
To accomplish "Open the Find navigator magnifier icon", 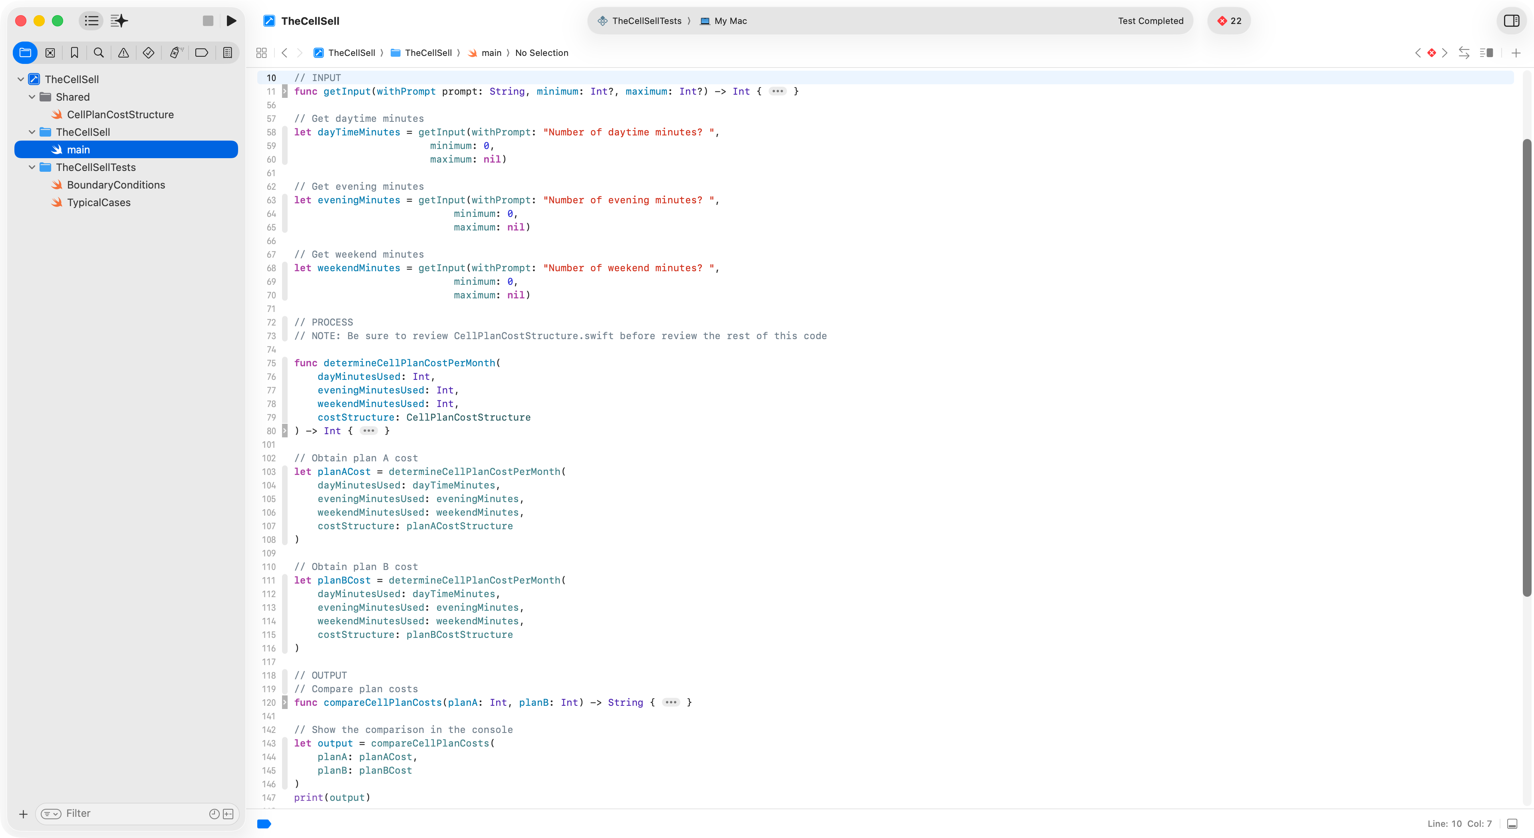I will pyautogui.click(x=99, y=53).
